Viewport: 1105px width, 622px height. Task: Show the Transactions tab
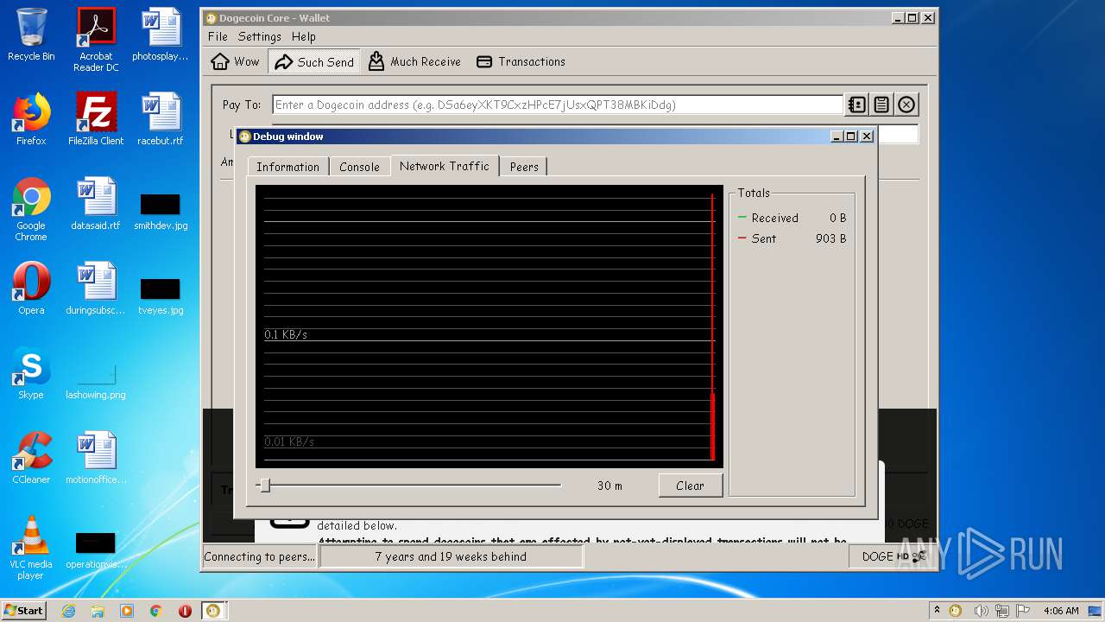pos(521,61)
